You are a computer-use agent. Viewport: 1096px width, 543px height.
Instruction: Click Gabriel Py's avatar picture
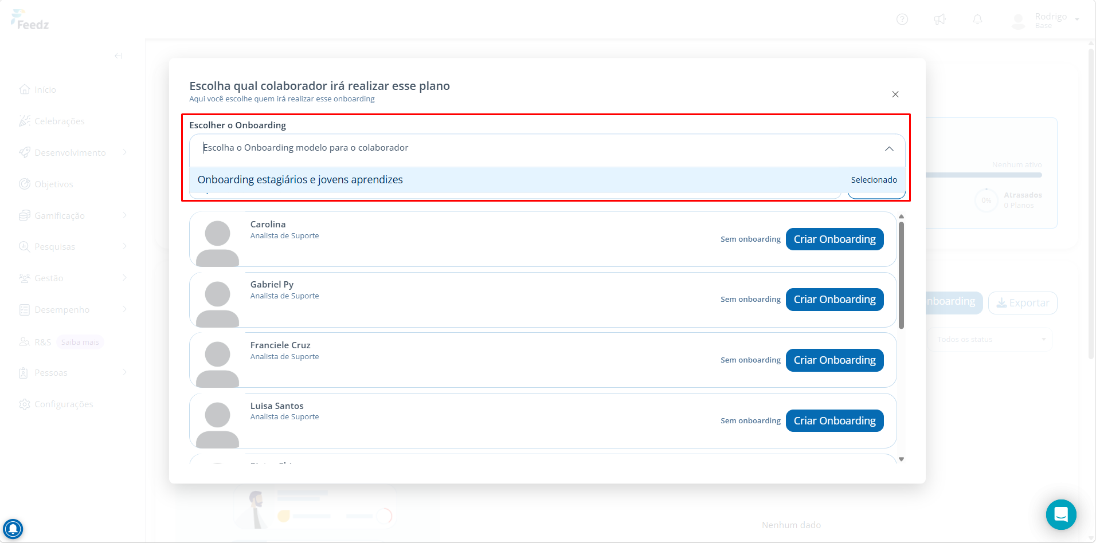tap(217, 304)
